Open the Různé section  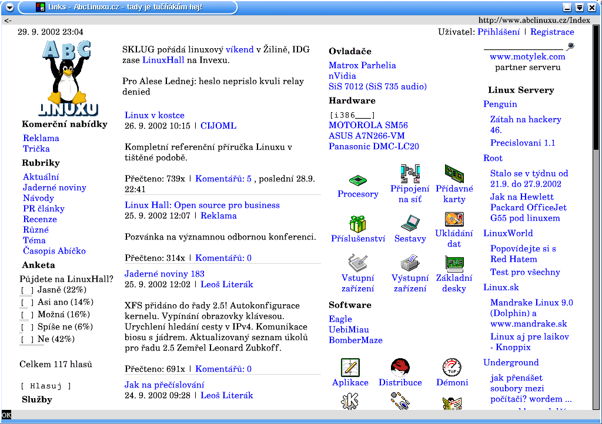[x=36, y=230]
